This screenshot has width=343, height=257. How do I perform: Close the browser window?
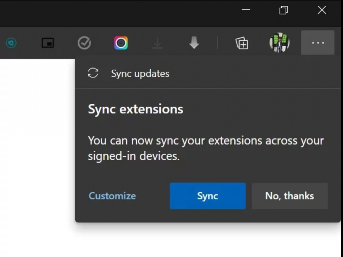(322, 10)
